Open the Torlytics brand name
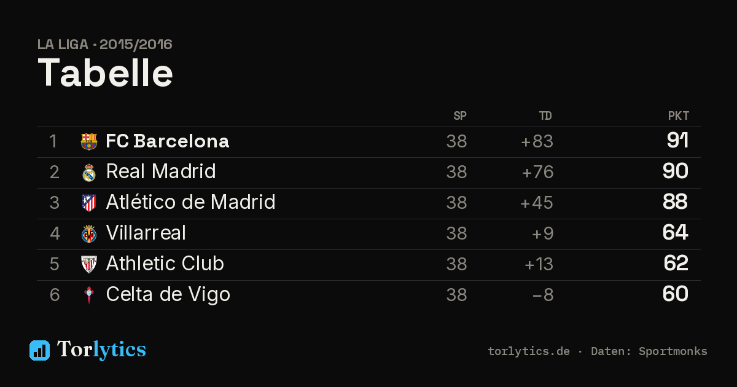The width and height of the screenshot is (737, 387). point(101,350)
